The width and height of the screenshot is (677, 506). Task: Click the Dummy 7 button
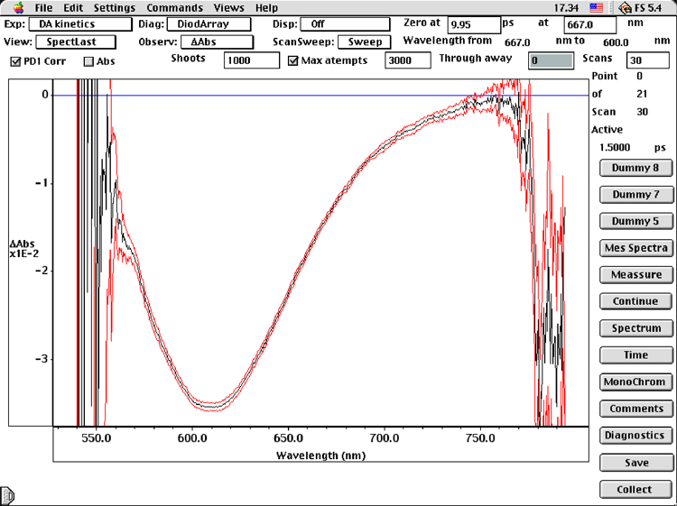click(636, 195)
